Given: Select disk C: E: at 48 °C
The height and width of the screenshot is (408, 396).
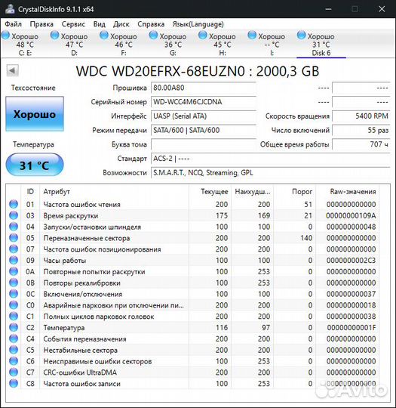Looking at the screenshot, I should [x=21, y=45].
